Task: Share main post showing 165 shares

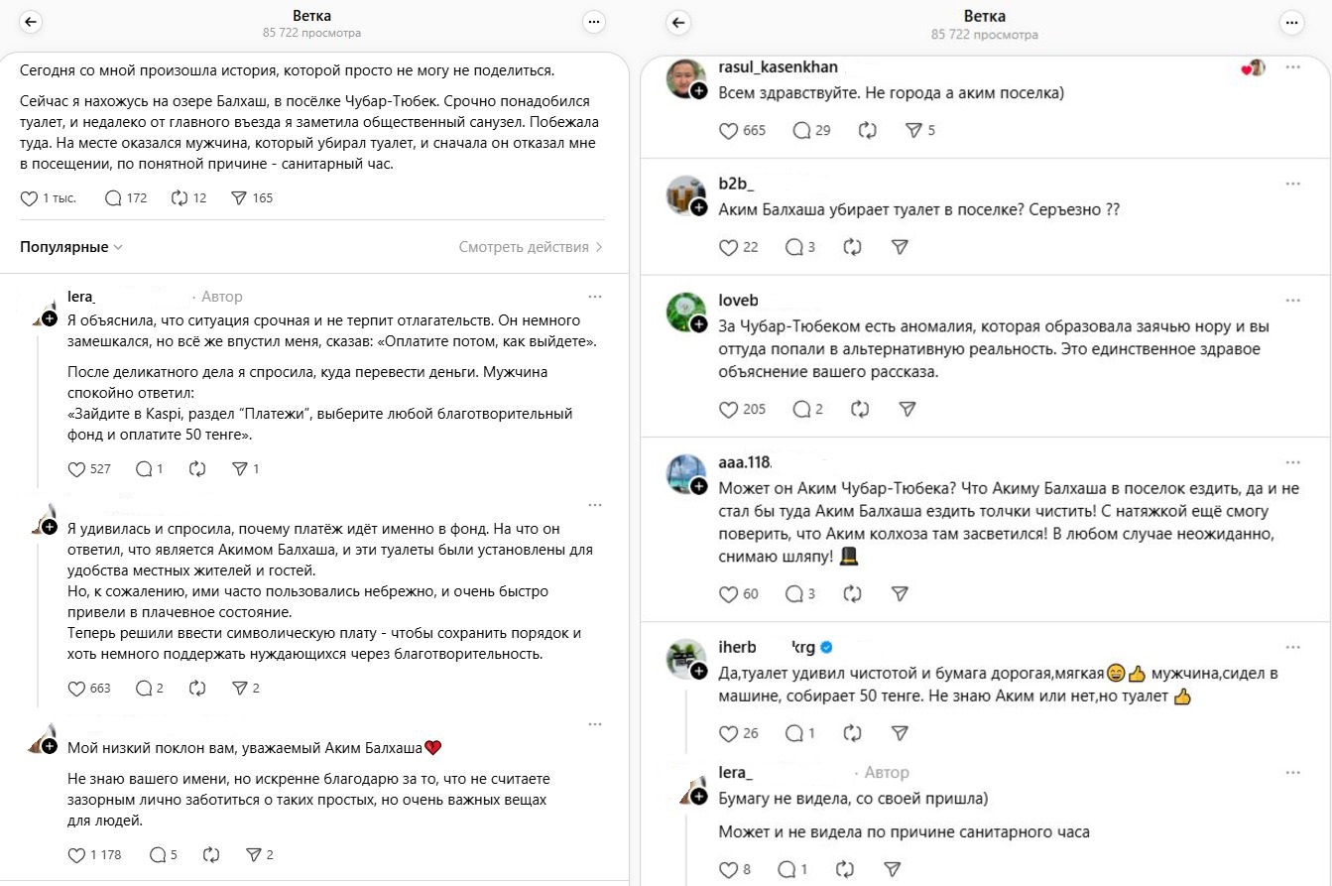Action: pos(238,198)
